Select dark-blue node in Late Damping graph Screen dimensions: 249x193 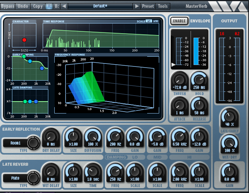click(x=36, y=102)
